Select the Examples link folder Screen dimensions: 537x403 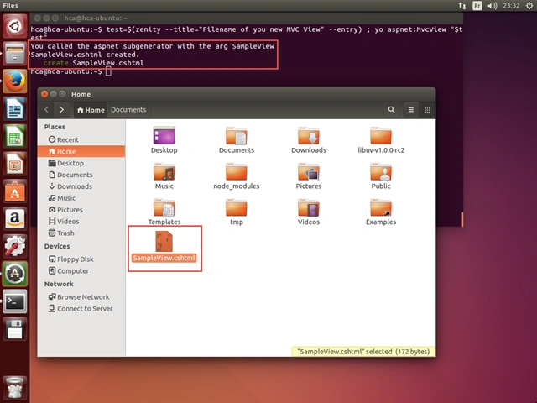coord(381,212)
